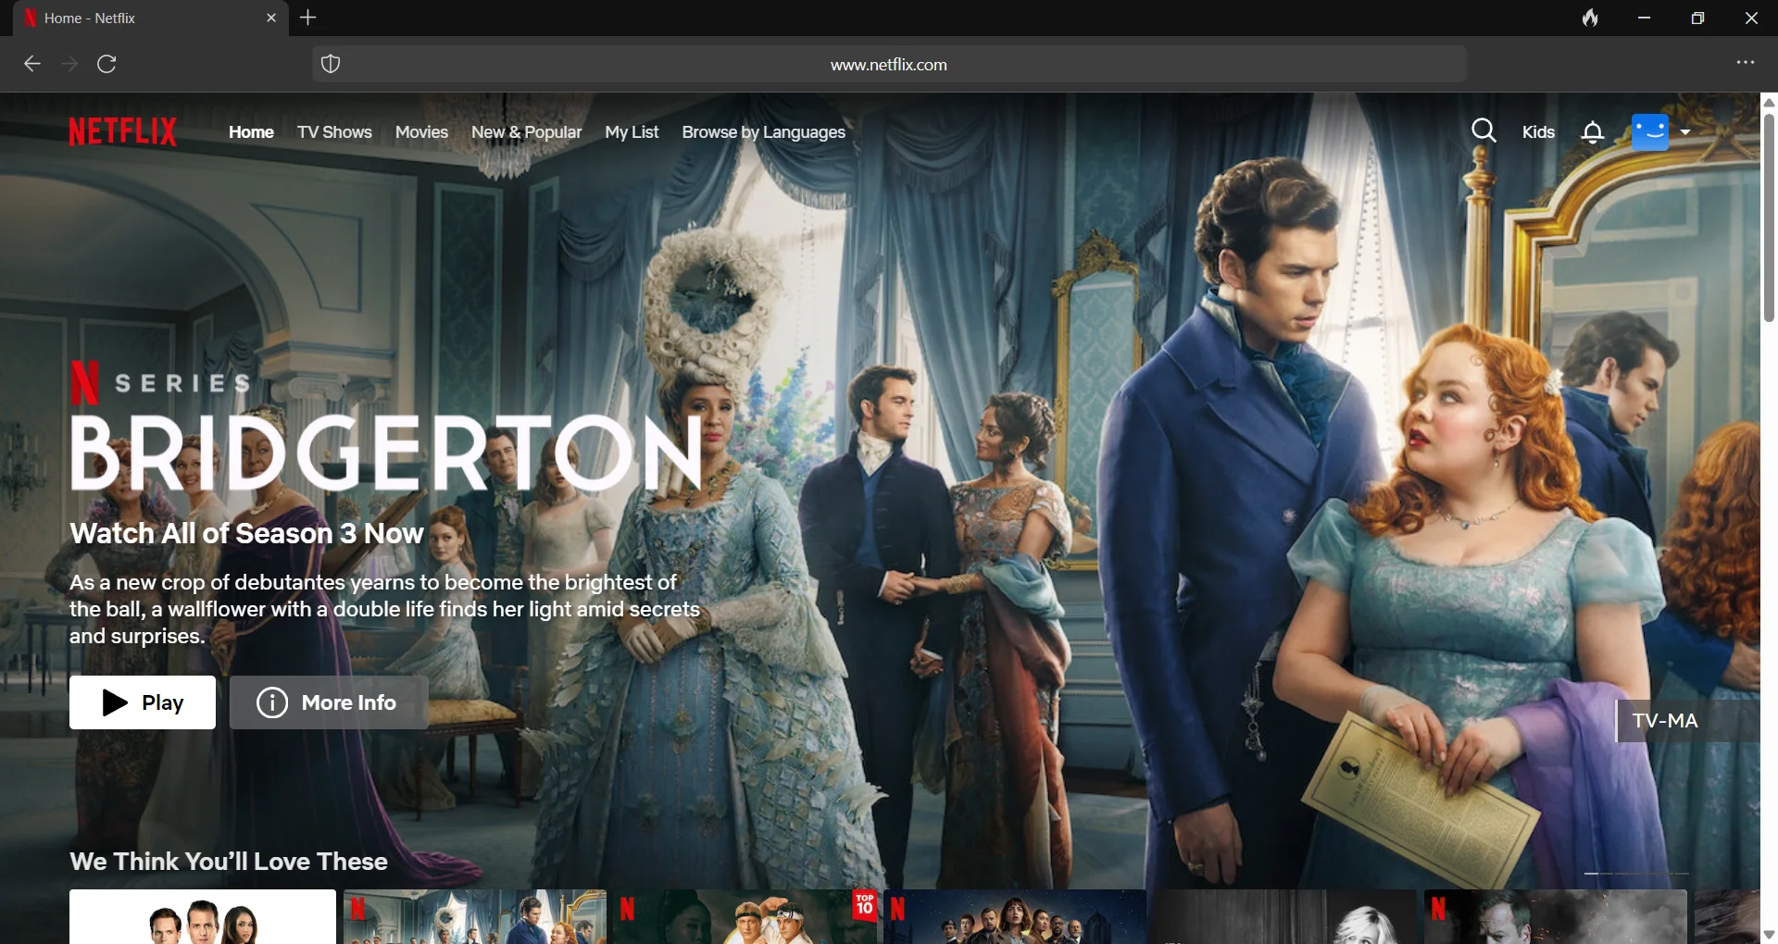This screenshot has width=1778, height=944.
Task: Open the Top 10 badge thumbnail
Action: tap(746, 916)
